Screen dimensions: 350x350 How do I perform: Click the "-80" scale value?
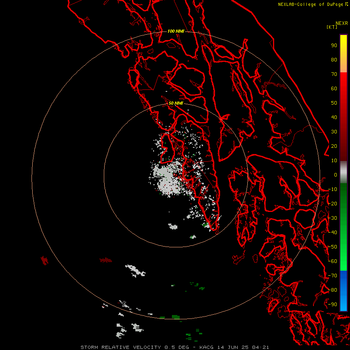332,290
